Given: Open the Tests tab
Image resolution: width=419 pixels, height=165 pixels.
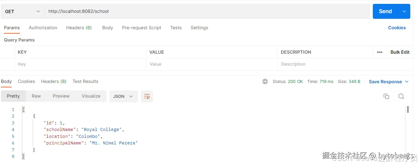Looking at the screenshot, I should click(176, 28).
